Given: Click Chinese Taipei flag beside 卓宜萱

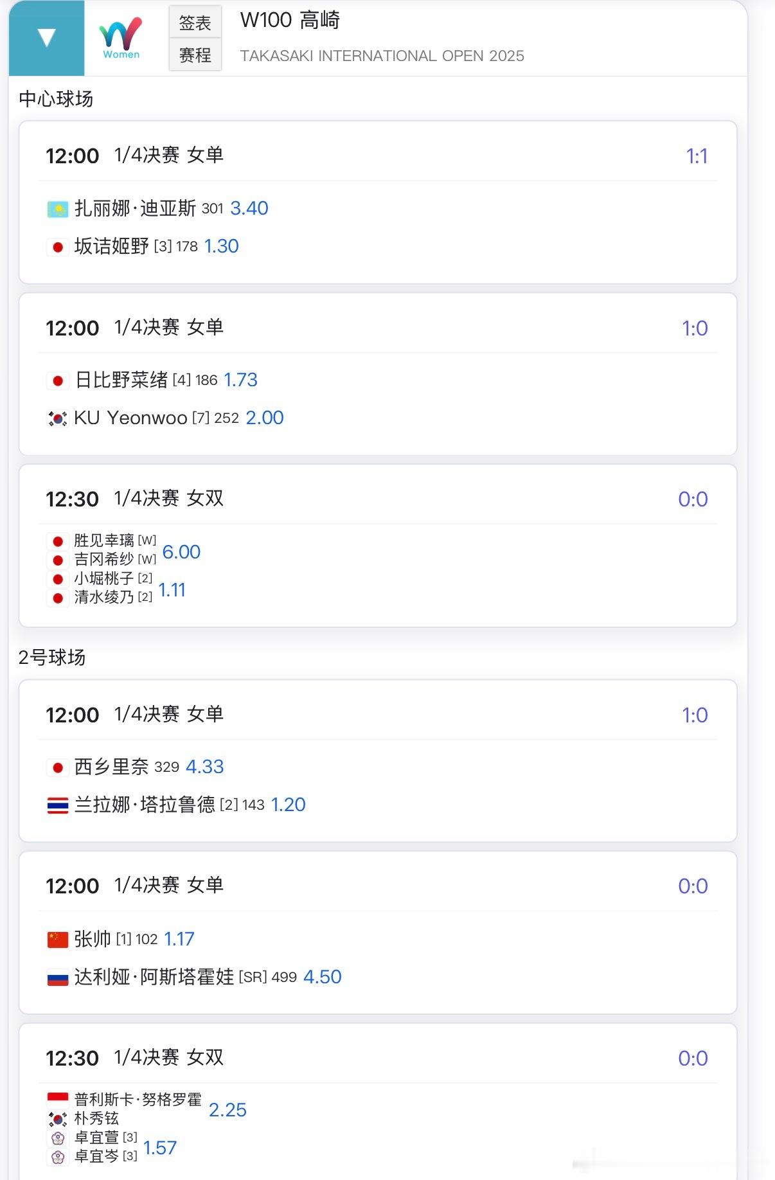Looking at the screenshot, I should (x=58, y=1138).
